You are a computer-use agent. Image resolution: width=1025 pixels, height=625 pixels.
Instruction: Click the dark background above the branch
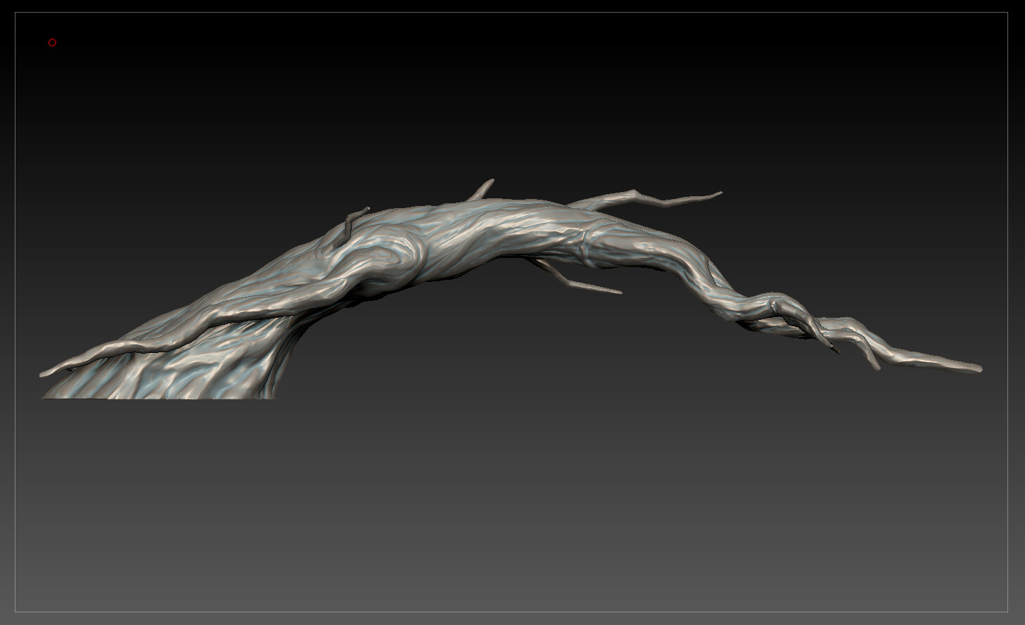click(x=492, y=105)
